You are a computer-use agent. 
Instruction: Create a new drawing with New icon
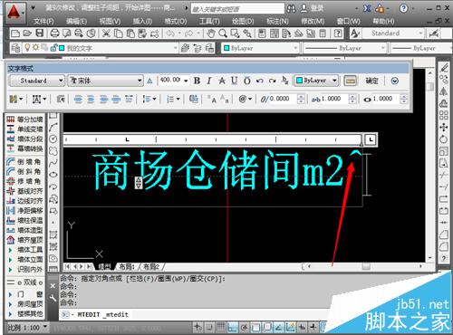[15, 33]
